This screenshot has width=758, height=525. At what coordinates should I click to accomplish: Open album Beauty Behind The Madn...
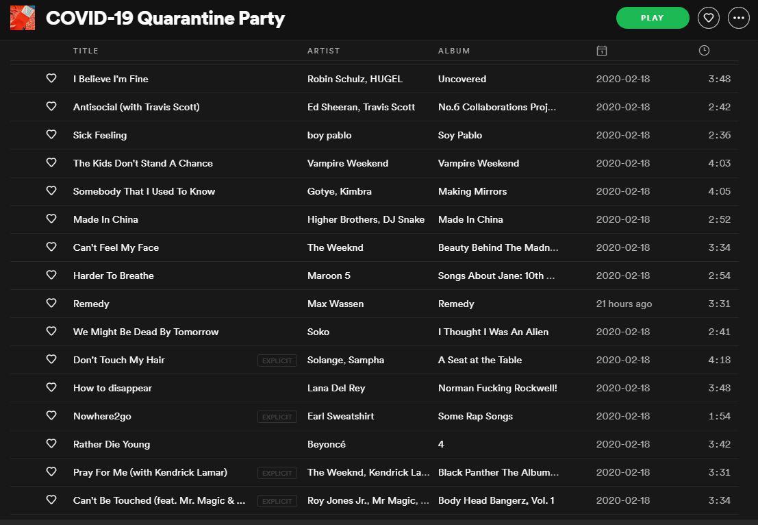coord(498,247)
